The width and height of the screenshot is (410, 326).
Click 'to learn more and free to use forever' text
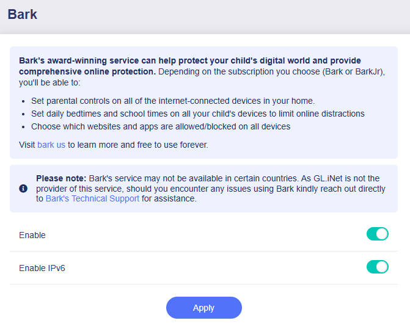(138, 145)
